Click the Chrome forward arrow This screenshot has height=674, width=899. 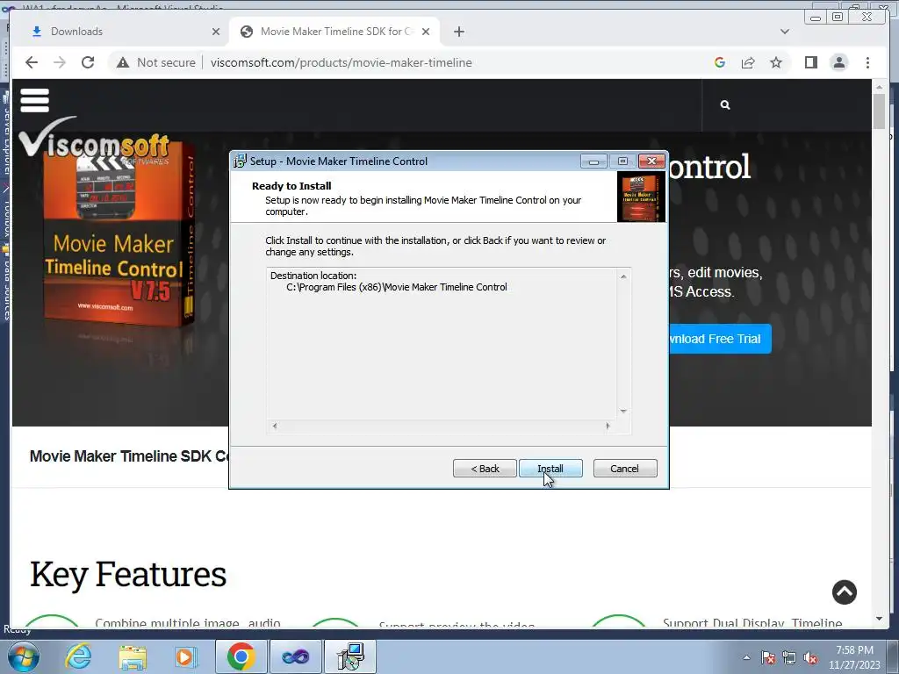click(60, 62)
